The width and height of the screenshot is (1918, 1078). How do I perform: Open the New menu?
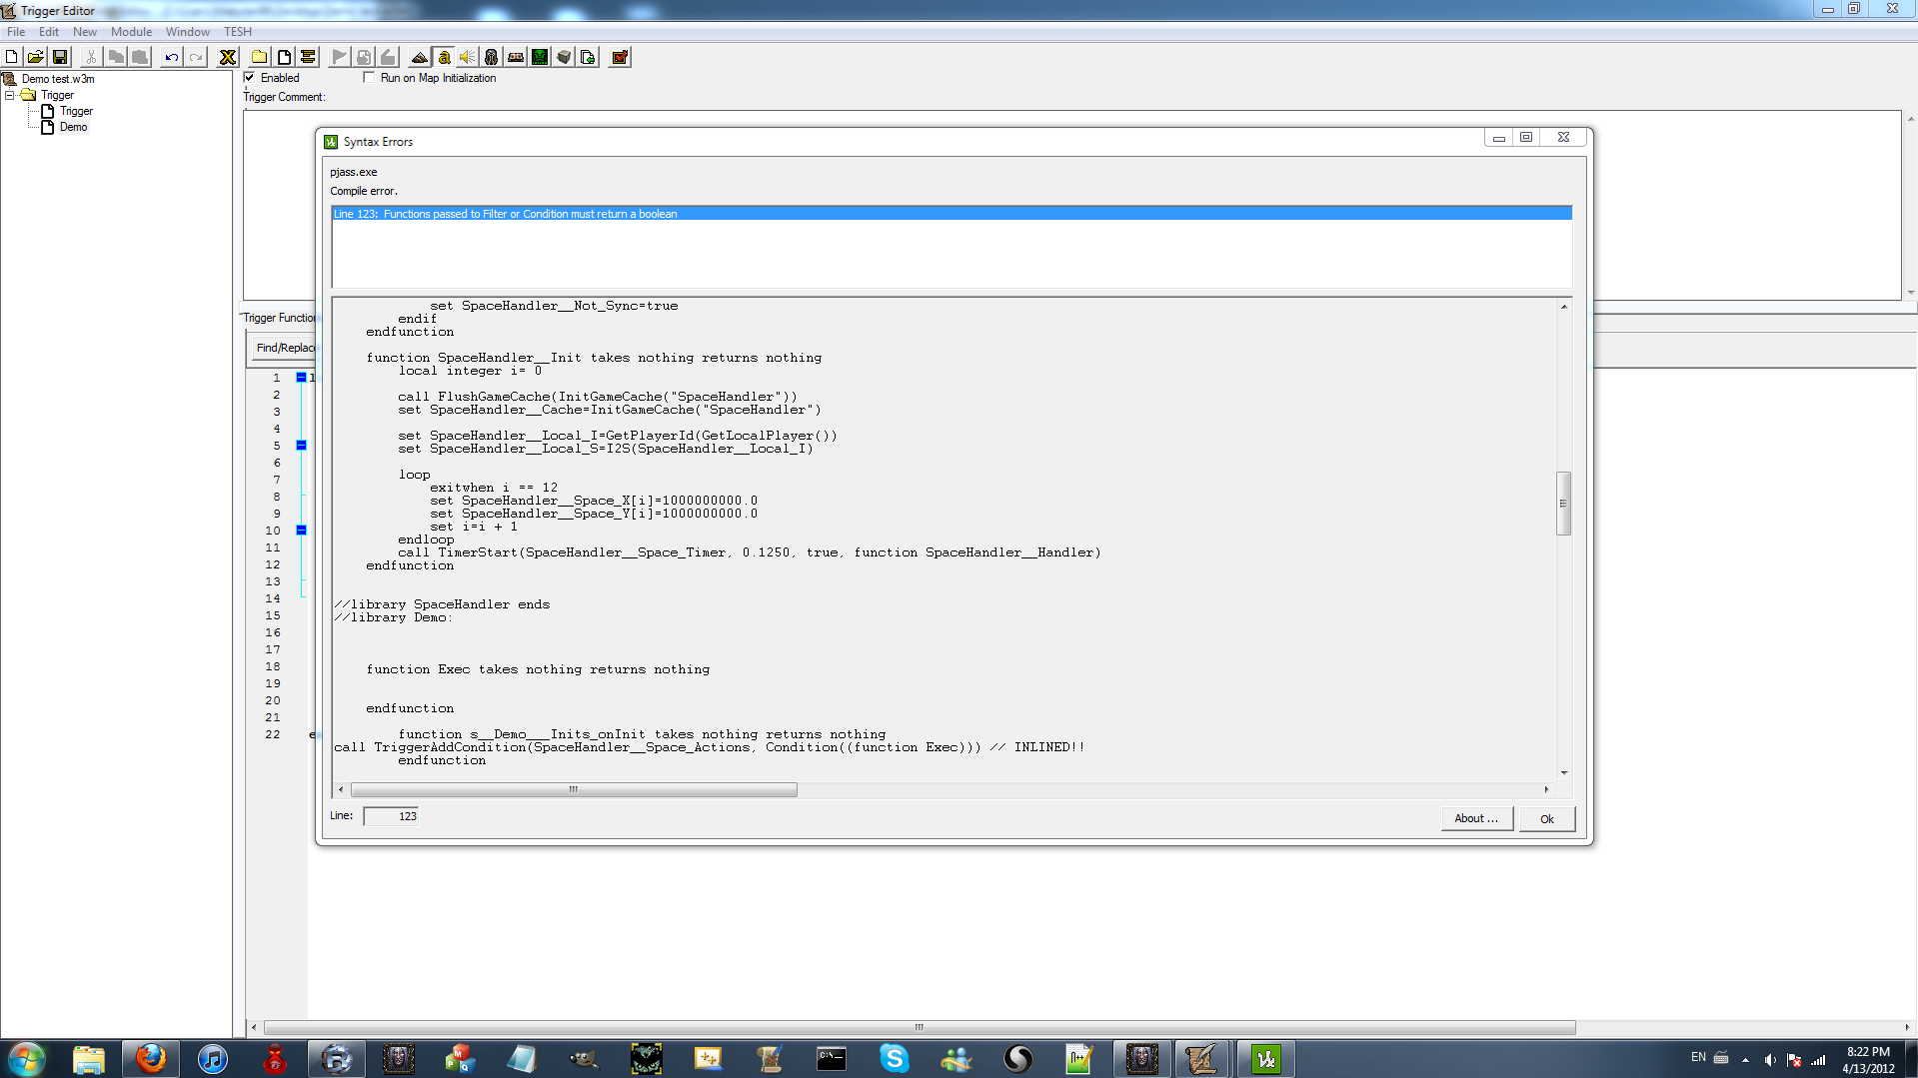point(85,32)
